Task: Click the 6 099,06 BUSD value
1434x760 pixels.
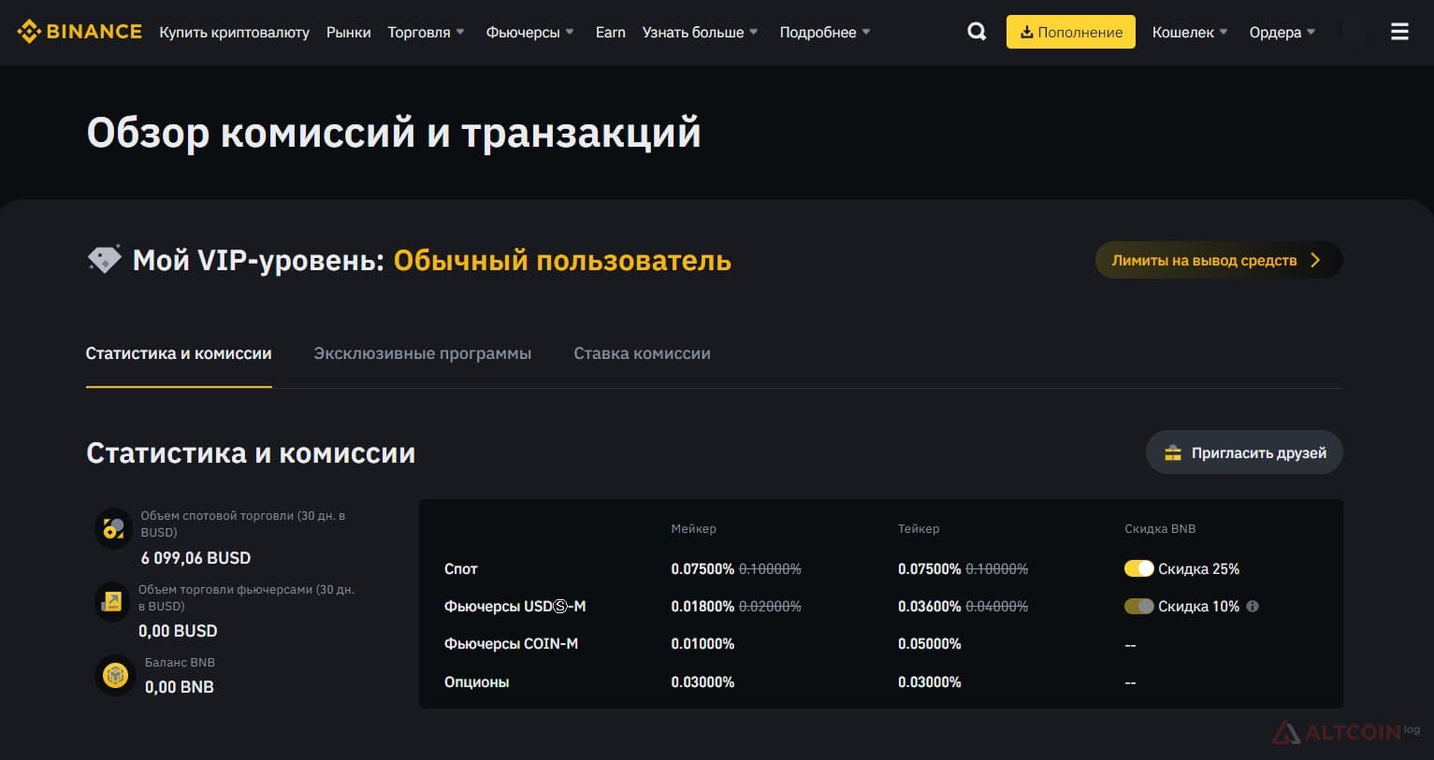Action: [x=196, y=558]
